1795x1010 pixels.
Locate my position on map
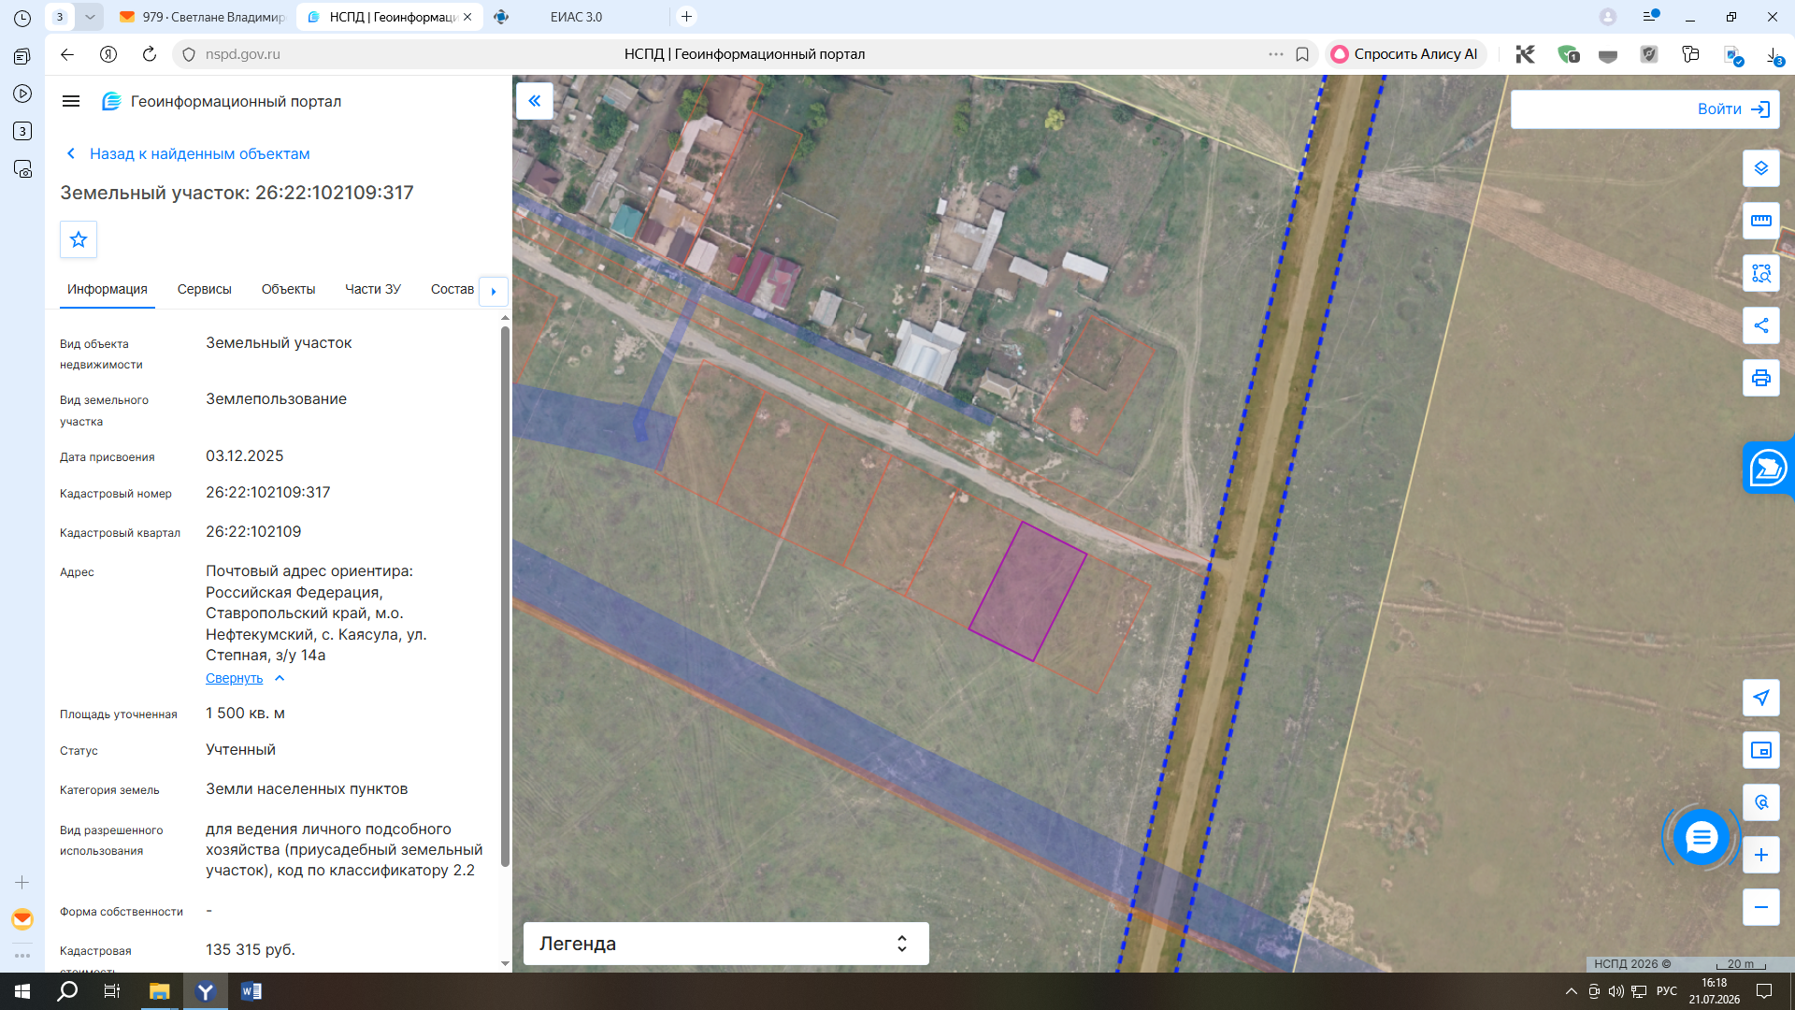coord(1760,698)
